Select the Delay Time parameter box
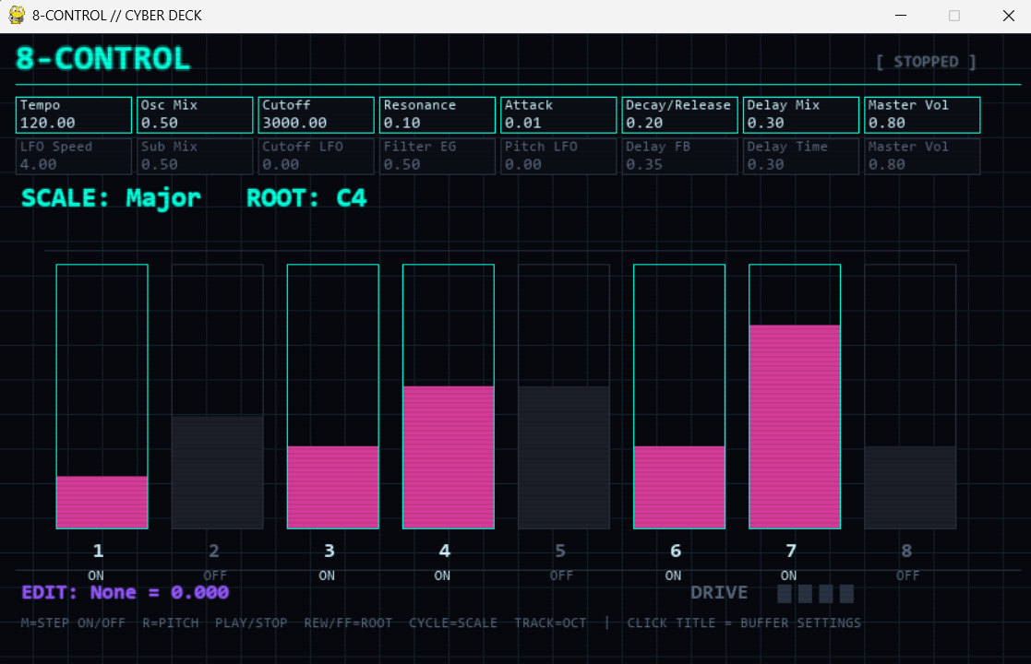The image size is (1031, 664). coord(801,156)
